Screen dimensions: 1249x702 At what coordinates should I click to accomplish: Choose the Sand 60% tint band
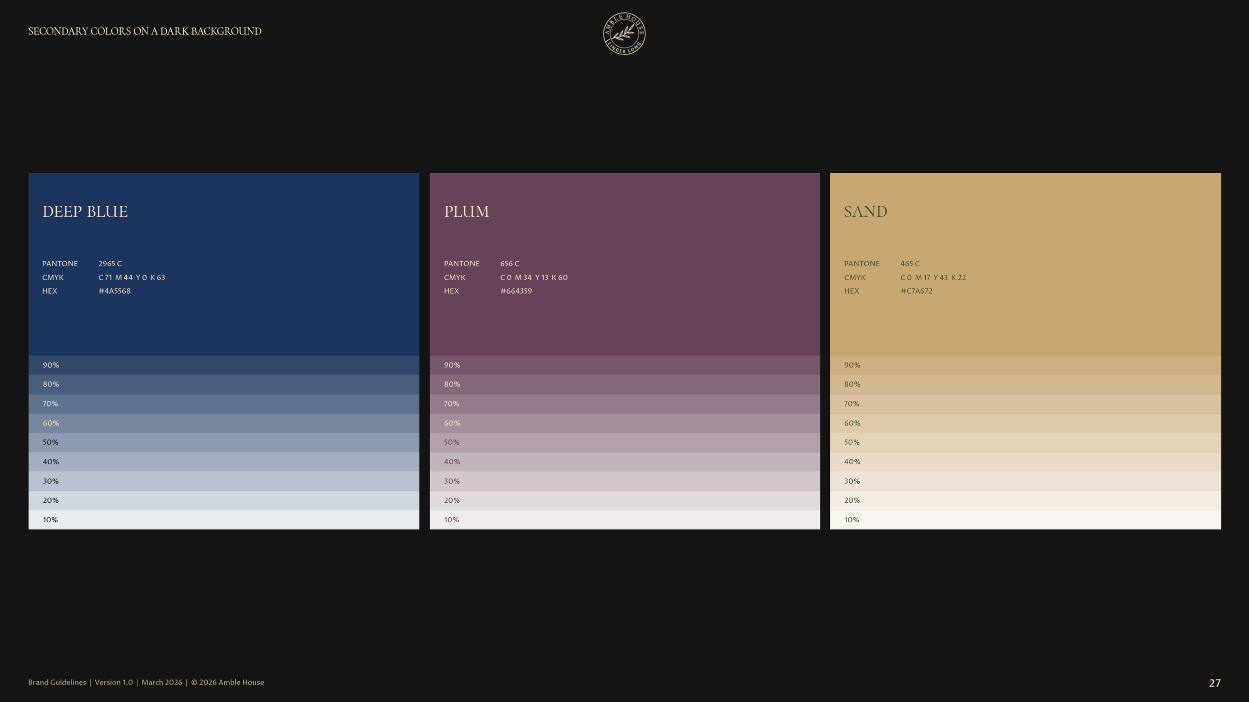[1025, 423]
